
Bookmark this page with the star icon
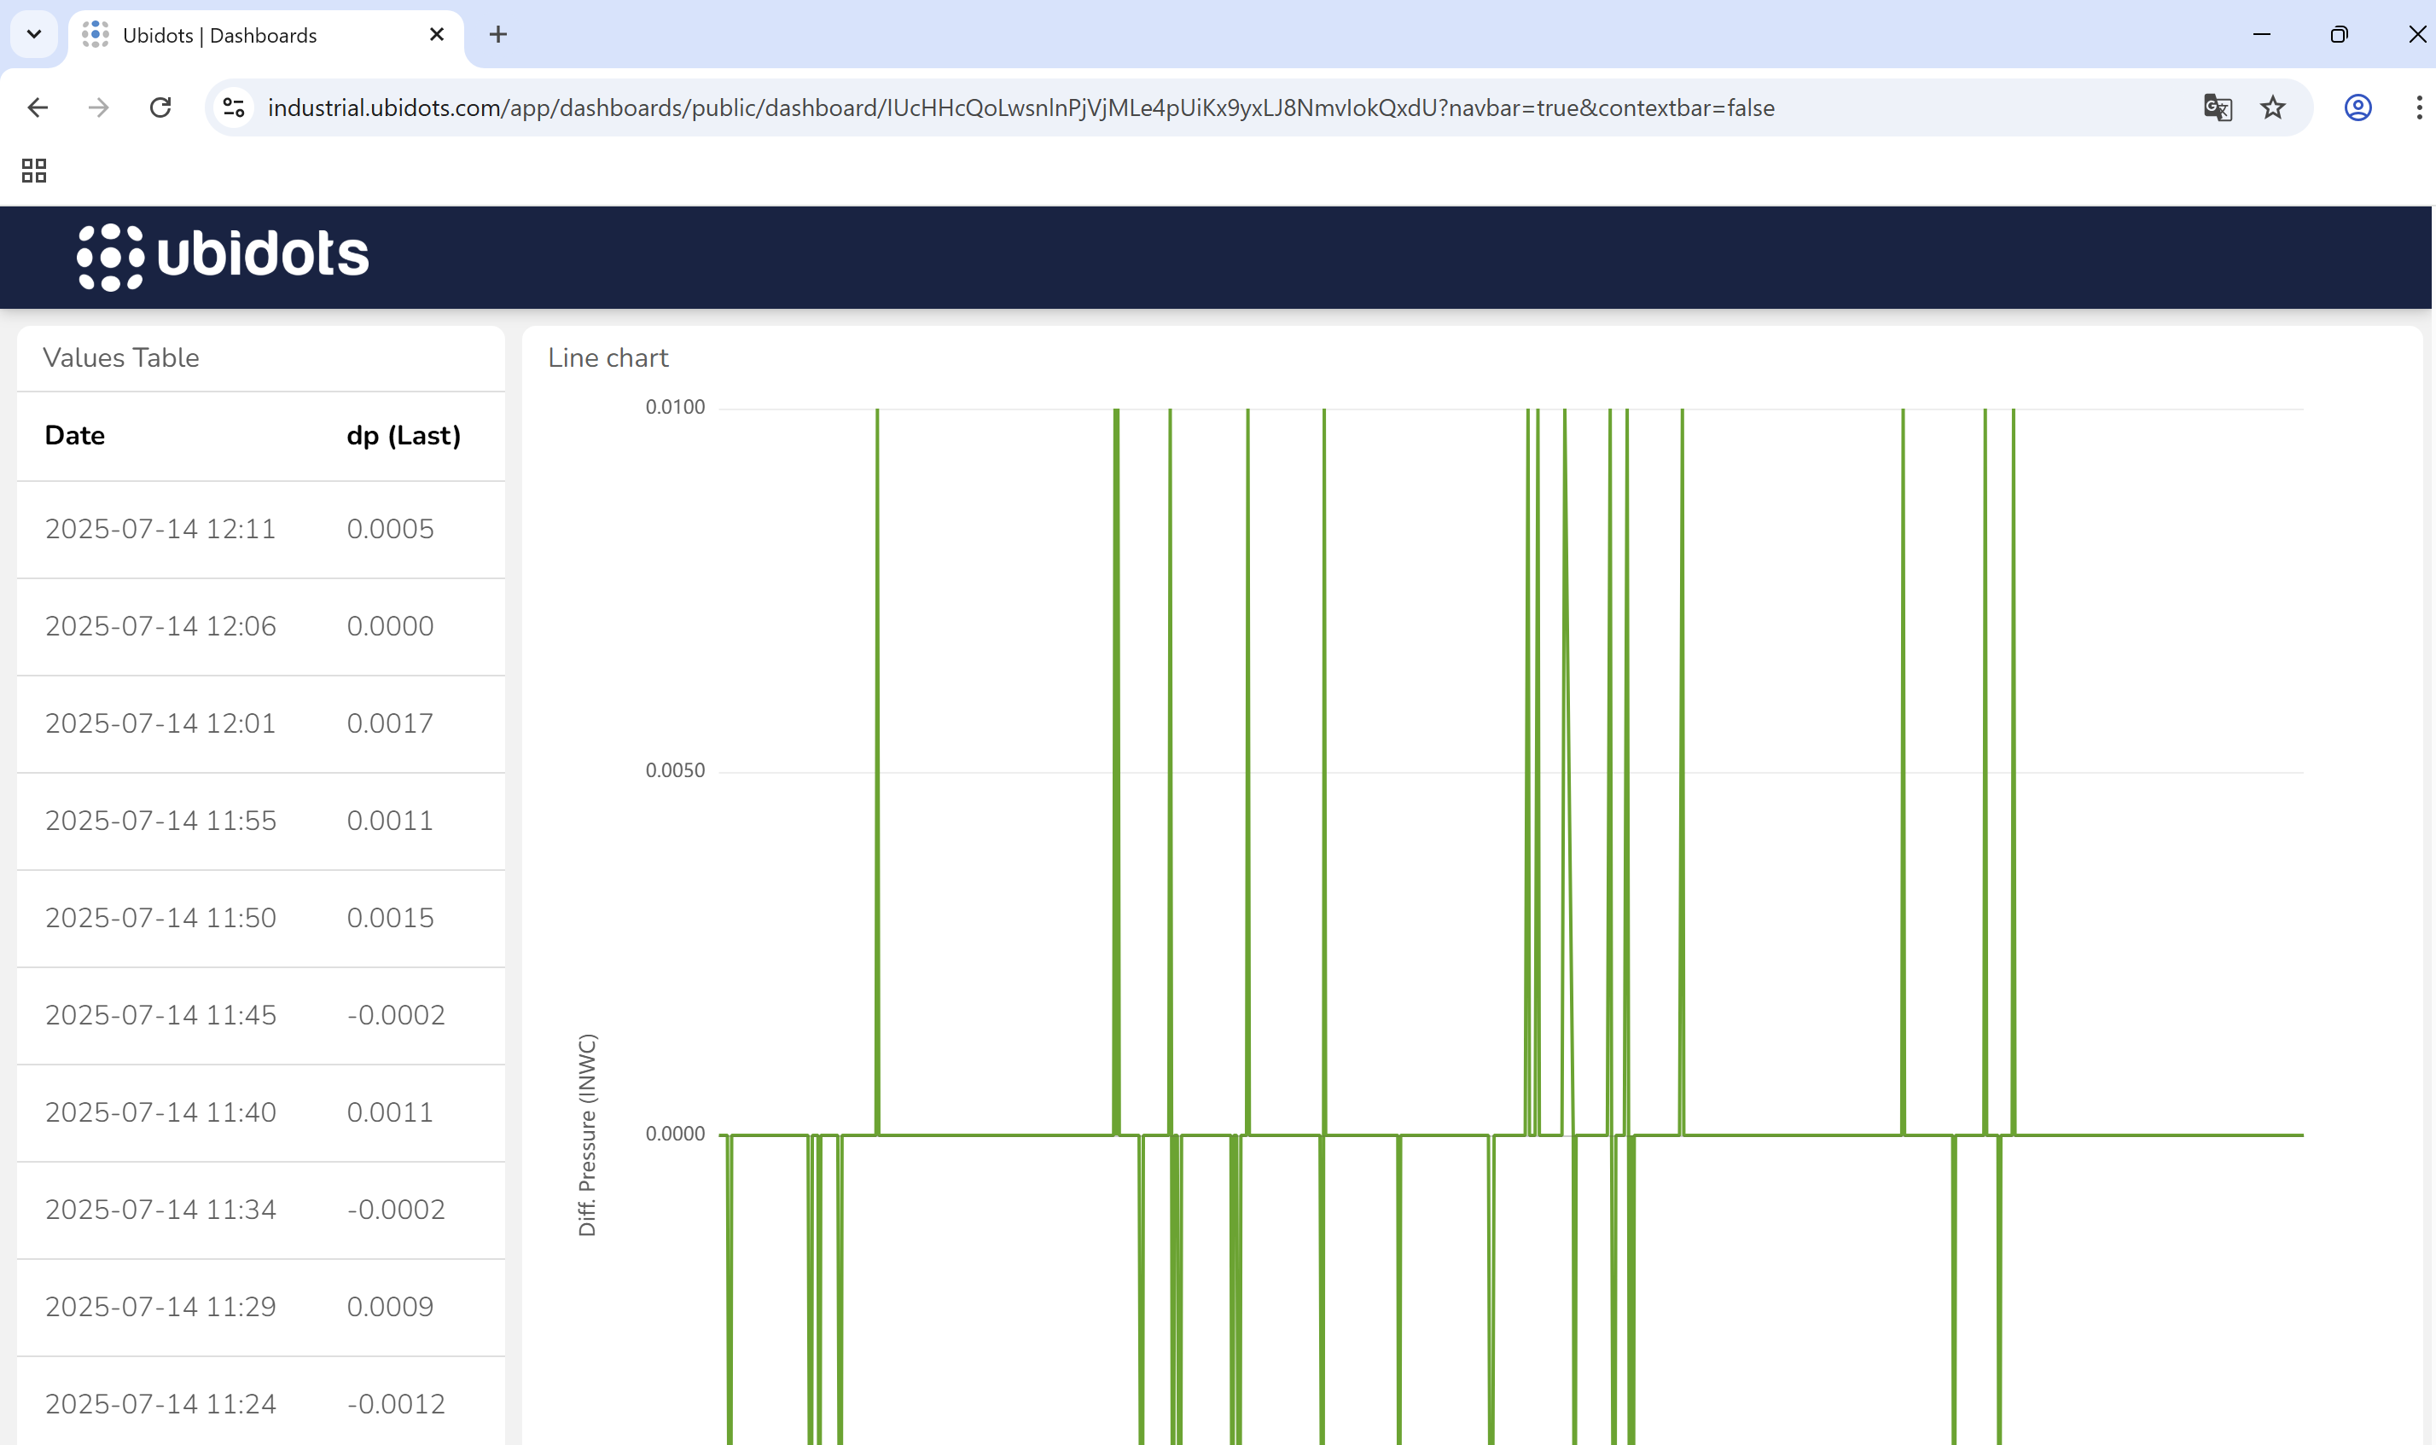click(x=2272, y=107)
